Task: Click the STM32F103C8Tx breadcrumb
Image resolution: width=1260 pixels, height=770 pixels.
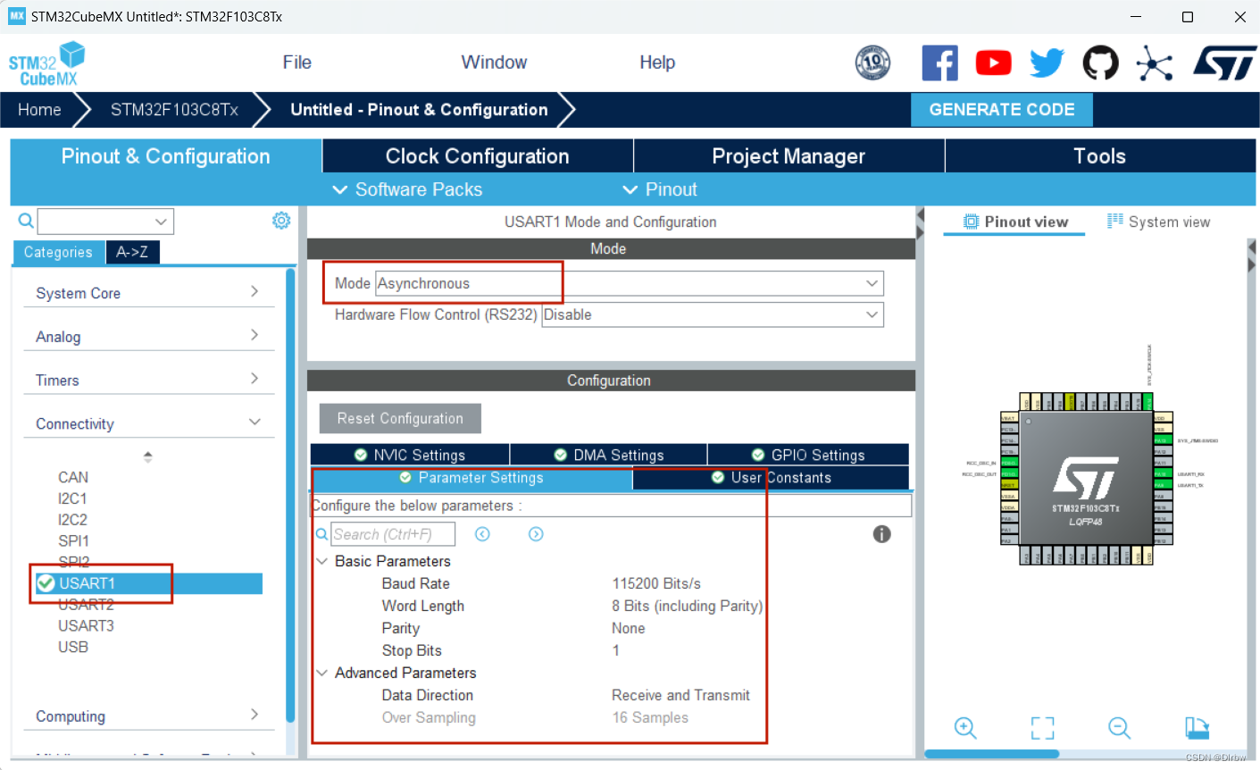Action: pos(174,110)
